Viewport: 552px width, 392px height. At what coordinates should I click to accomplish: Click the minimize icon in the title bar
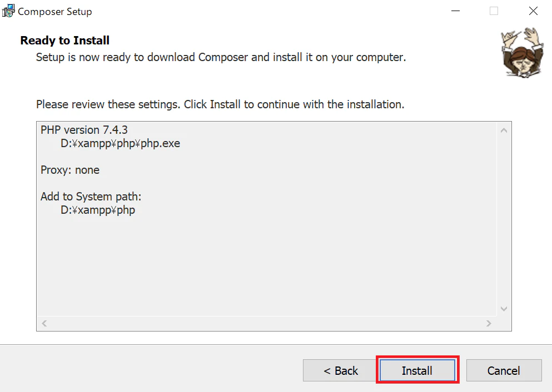tap(455, 11)
